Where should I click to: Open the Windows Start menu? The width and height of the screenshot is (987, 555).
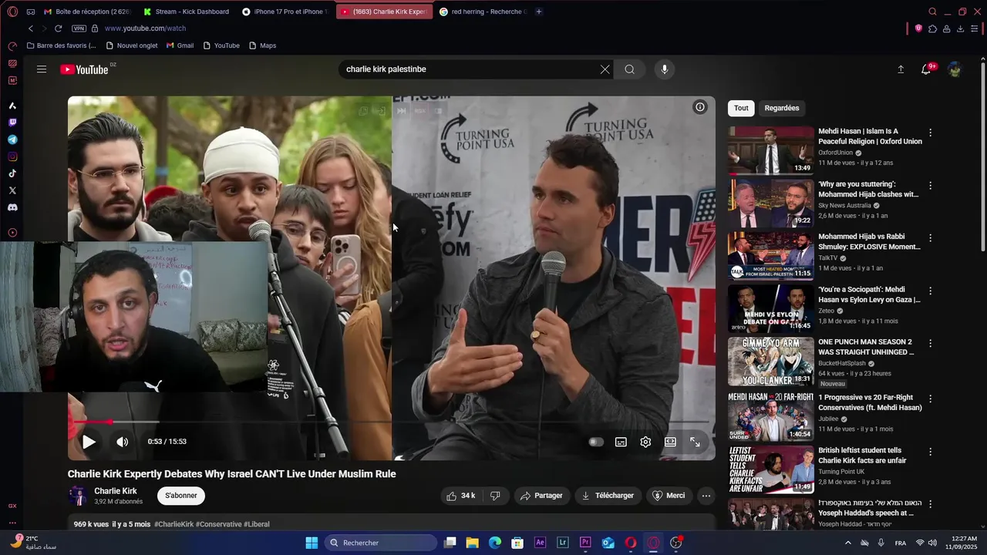312,543
